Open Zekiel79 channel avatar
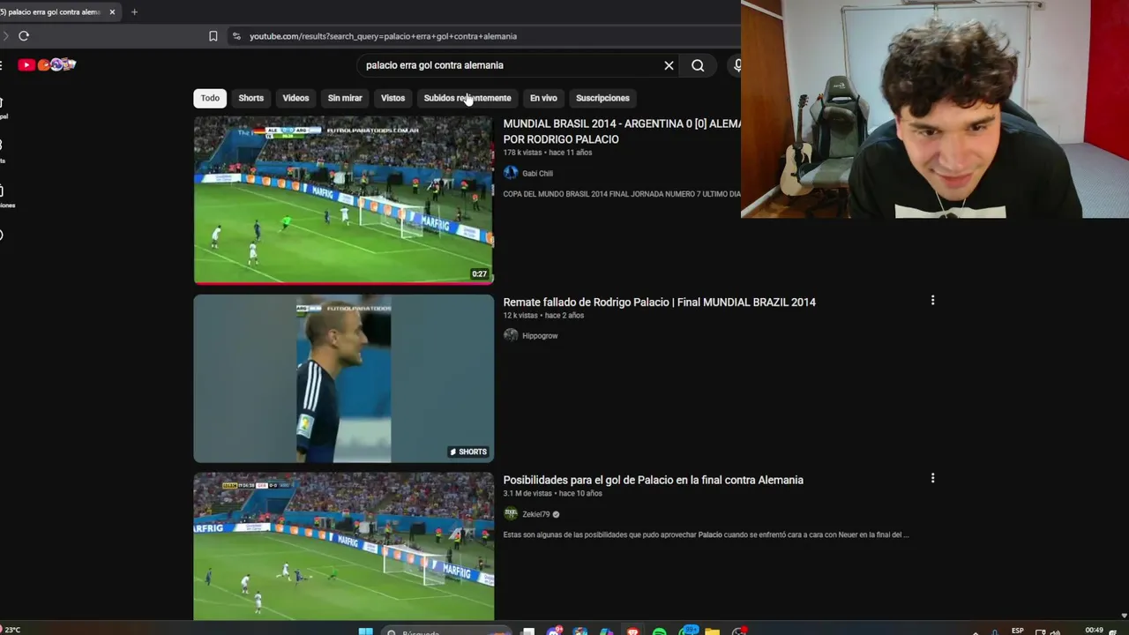The height and width of the screenshot is (635, 1129). [x=511, y=513]
